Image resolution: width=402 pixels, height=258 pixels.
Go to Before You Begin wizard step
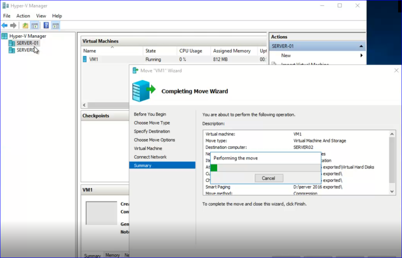(150, 114)
